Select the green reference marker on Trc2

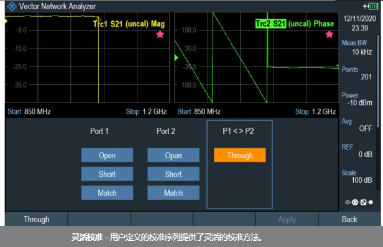point(177,58)
